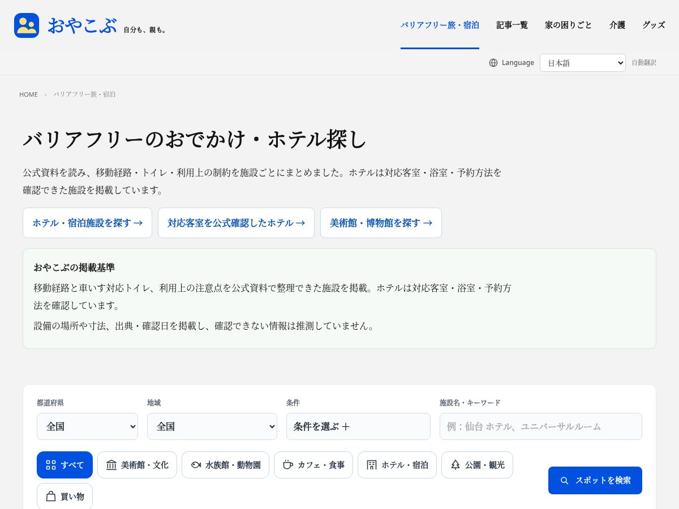The width and height of the screenshot is (679, 509).
Task: Toggle the 買い物 category filter
Action: (x=65, y=496)
